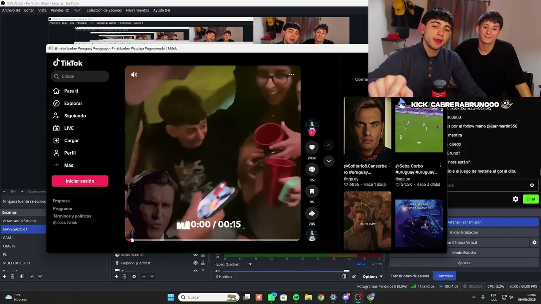
Task: Open the chat settings gear icon
Action: [x=516, y=199]
